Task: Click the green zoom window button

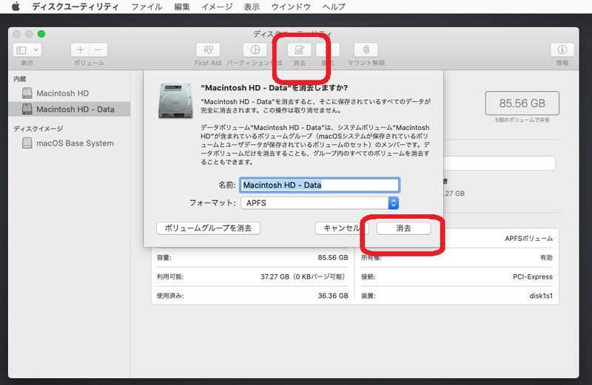Action: click(41, 34)
